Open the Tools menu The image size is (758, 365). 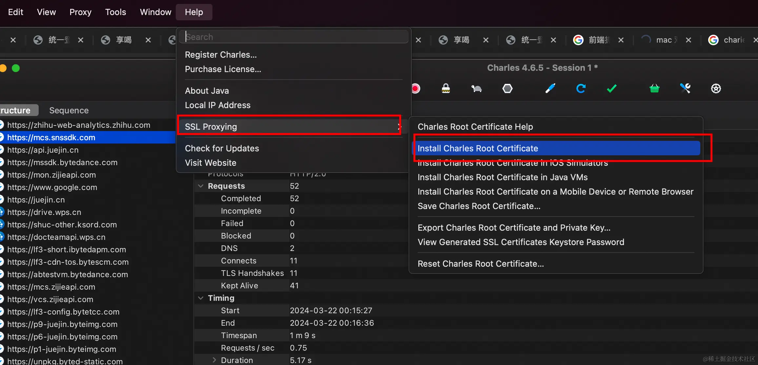[115, 12]
